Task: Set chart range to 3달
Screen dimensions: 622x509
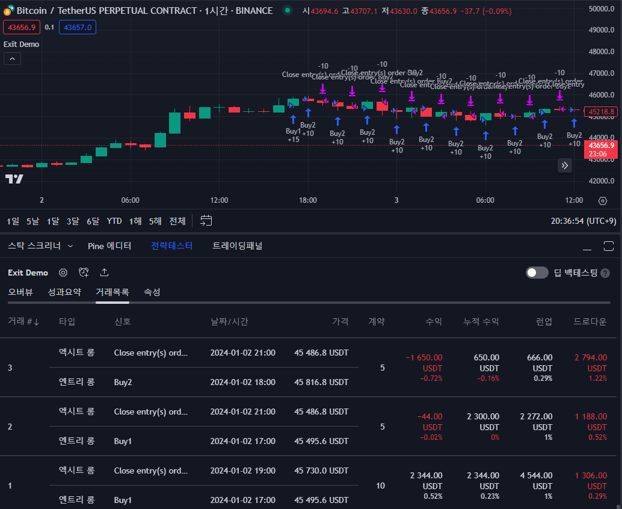Action: 73,221
